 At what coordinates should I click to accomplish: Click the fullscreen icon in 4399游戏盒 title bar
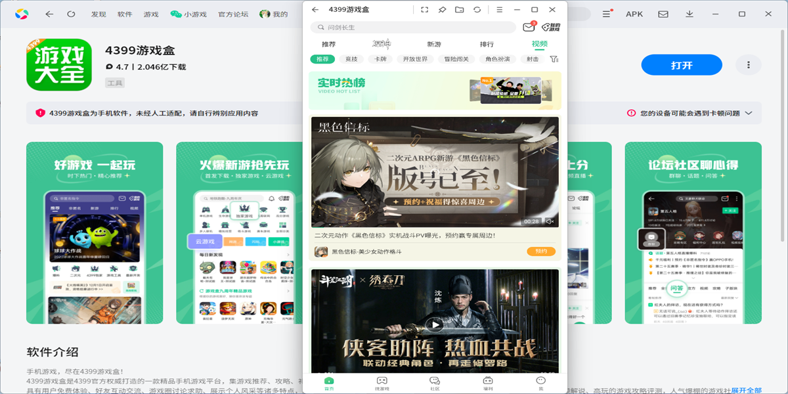click(x=424, y=10)
